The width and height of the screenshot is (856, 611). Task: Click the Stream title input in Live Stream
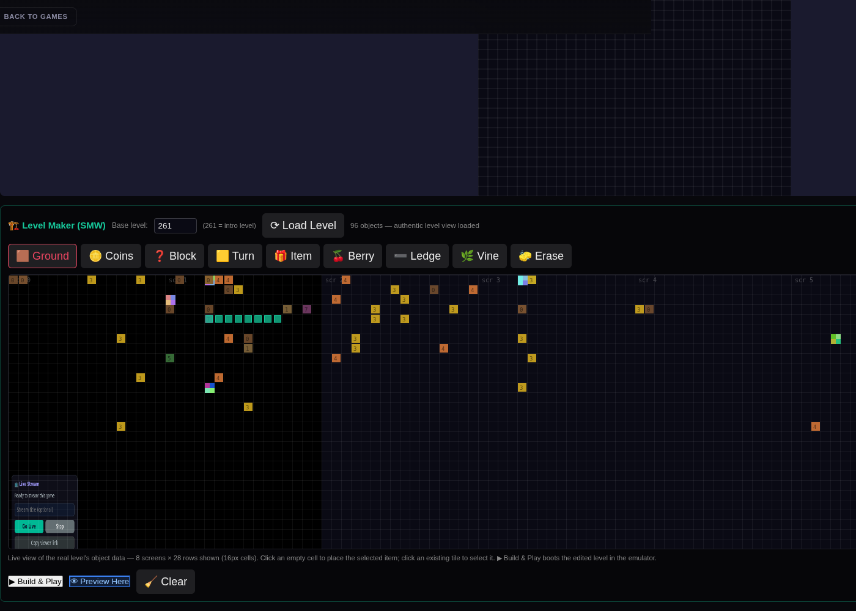pyautogui.click(x=45, y=510)
